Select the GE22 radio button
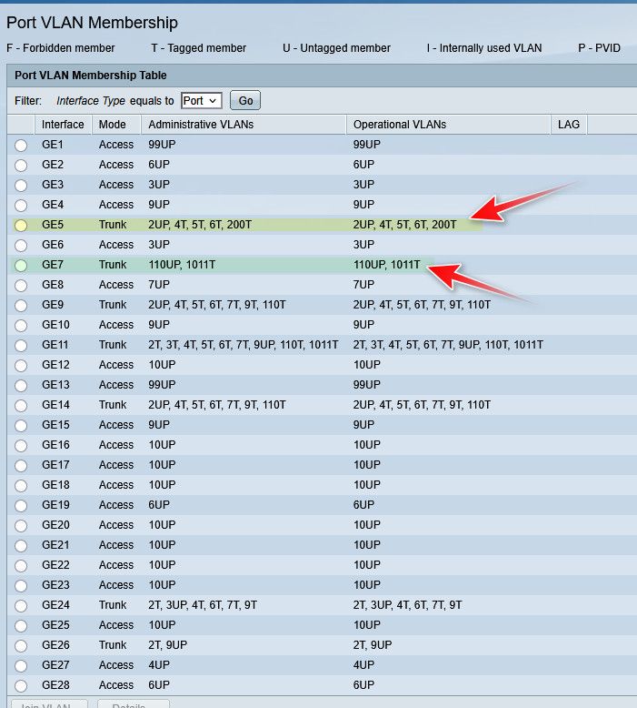Screen dimensions: 637x708 coord(21,566)
